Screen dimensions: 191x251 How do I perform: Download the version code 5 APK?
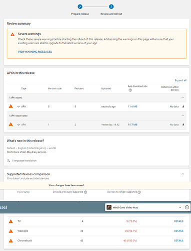click(183, 106)
